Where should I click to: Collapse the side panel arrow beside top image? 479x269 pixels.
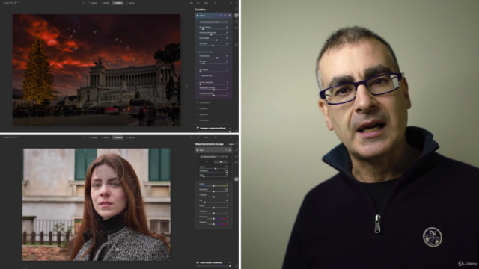pos(186,86)
